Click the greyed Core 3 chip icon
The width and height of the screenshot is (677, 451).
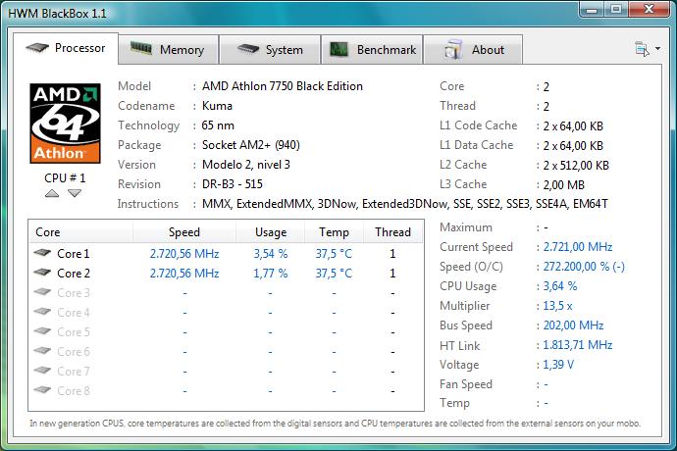tap(43, 292)
